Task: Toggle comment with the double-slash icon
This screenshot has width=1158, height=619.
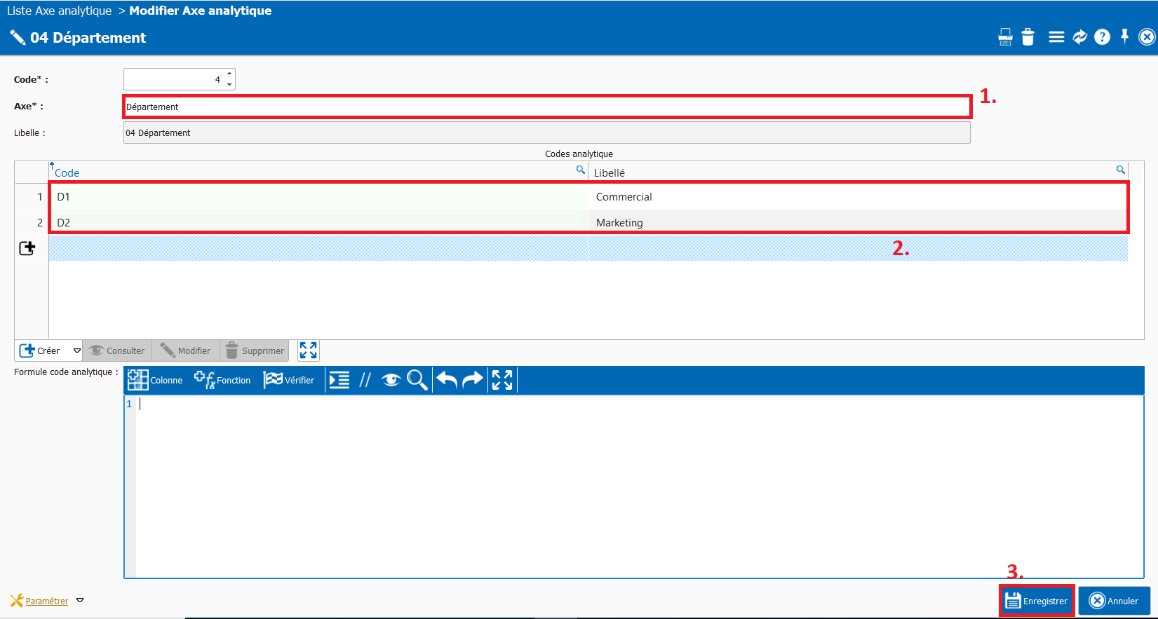Action: pos(365,380)
